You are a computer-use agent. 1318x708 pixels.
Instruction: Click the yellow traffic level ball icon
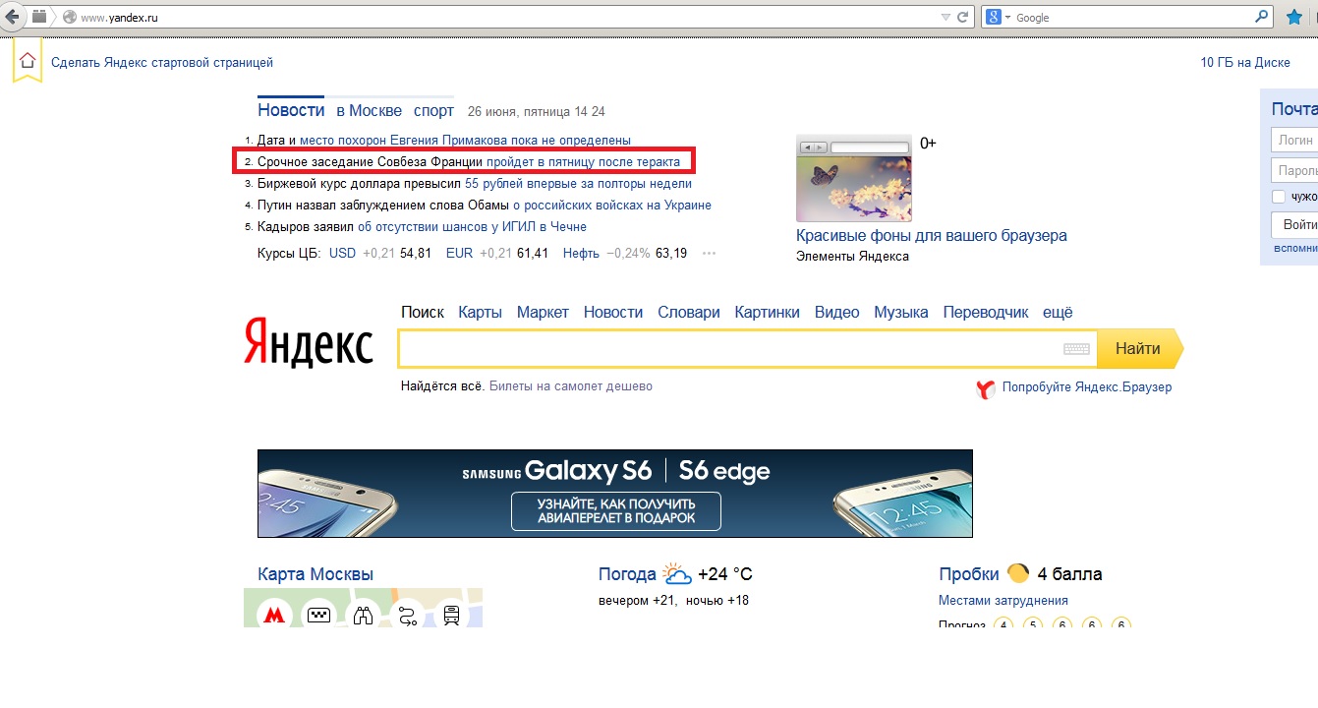coord(1017,573)
